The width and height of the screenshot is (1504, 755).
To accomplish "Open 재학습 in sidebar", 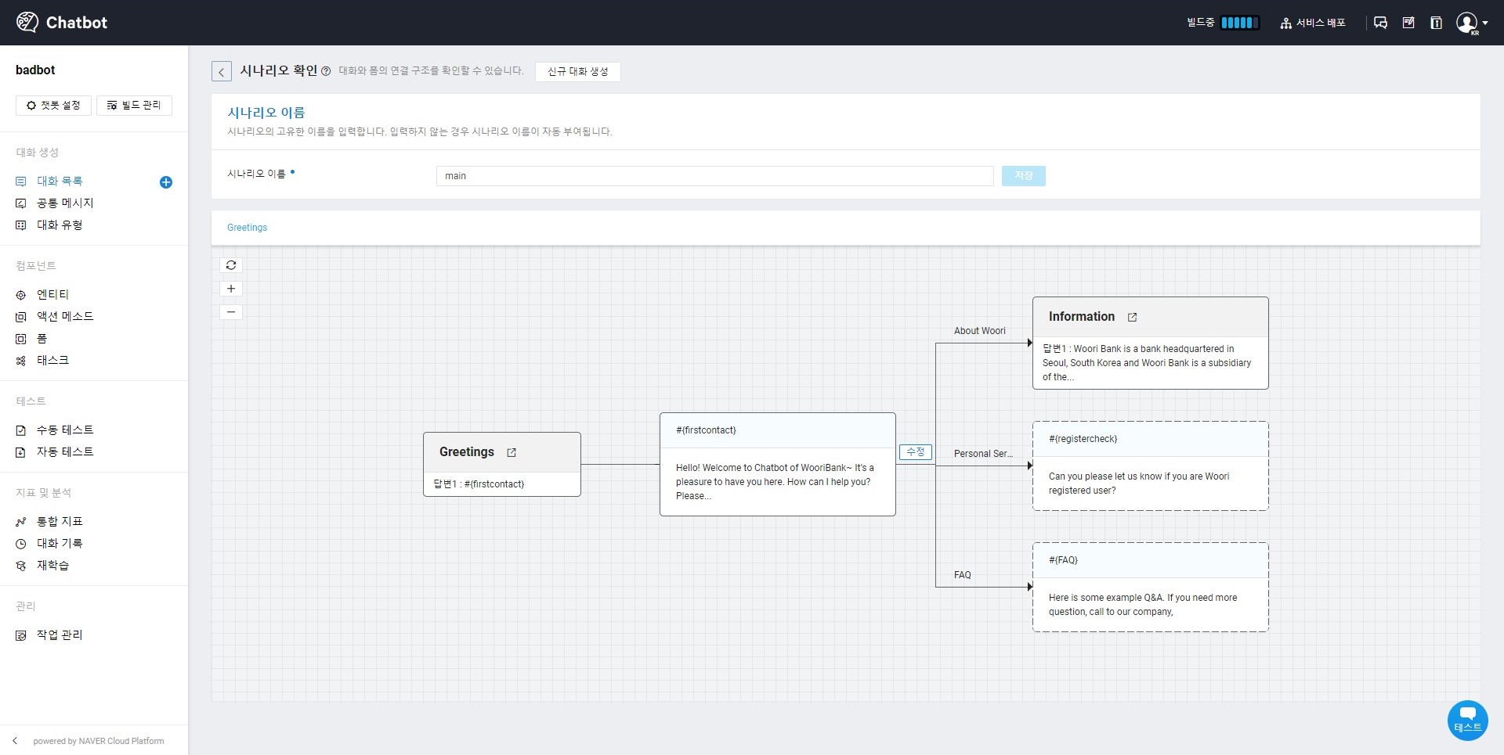I will pos(52,565).
